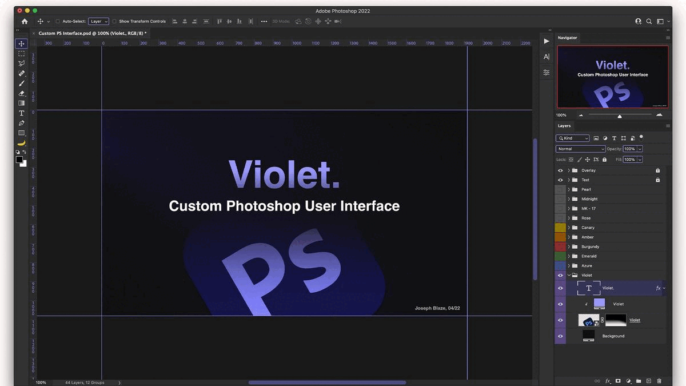Open the Auto-Select Layer dropdown

[x=98, y=21]
